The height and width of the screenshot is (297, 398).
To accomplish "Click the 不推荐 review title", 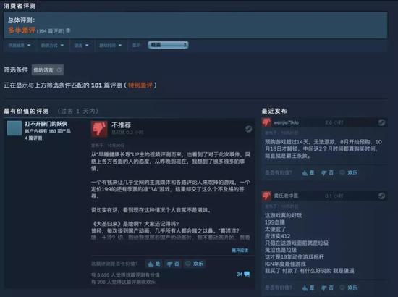I will [122, 125].
